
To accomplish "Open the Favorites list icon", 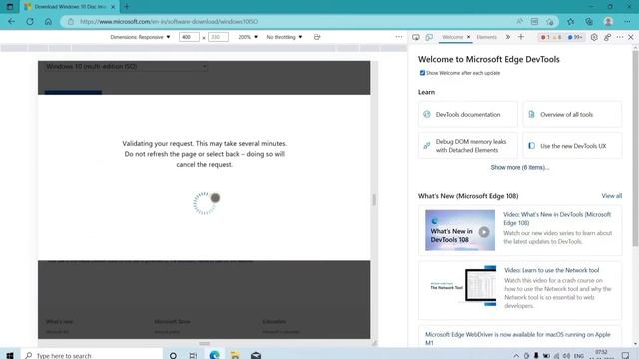I will point(570,21).
